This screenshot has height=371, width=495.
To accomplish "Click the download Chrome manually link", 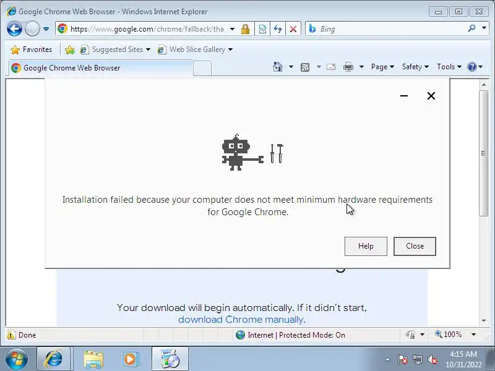I will (x=242, y=320).
